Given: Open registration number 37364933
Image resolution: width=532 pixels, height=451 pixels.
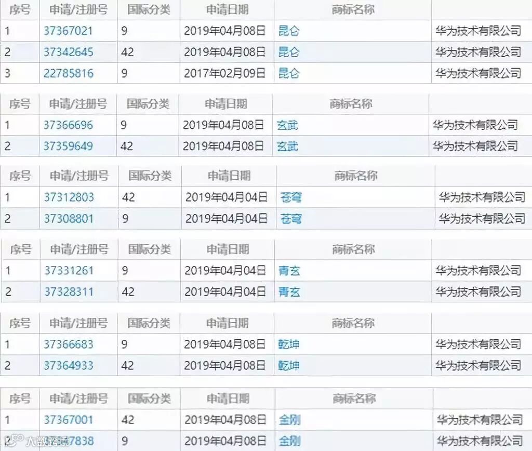Looking at the screenshot, I should coord(68,365).
